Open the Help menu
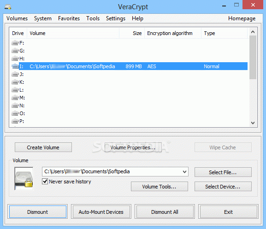The width and height of the screenshot is (266, 229). tap(137, 18)
